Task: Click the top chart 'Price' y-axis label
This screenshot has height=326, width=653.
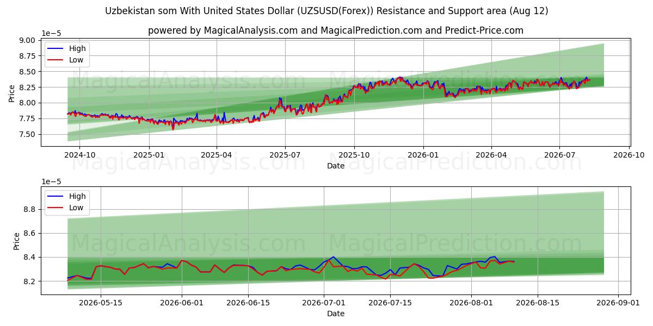Action: (12, 92)
